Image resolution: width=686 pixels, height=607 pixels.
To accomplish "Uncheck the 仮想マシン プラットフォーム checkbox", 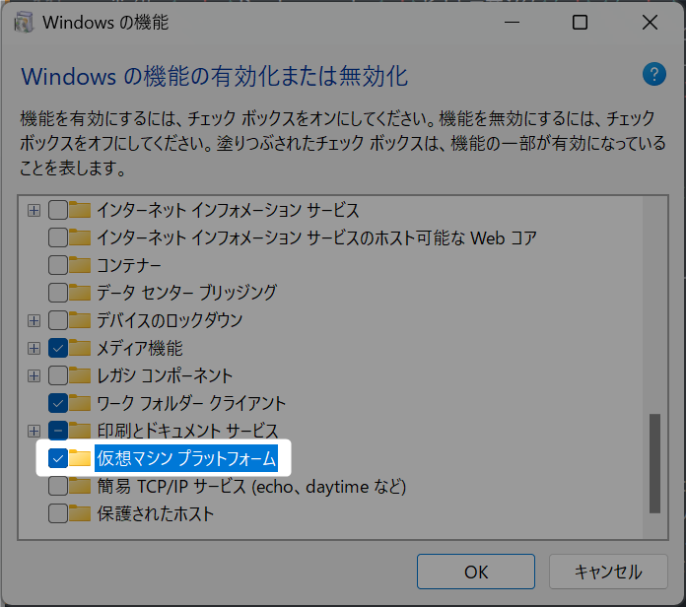I will (58, 458).
